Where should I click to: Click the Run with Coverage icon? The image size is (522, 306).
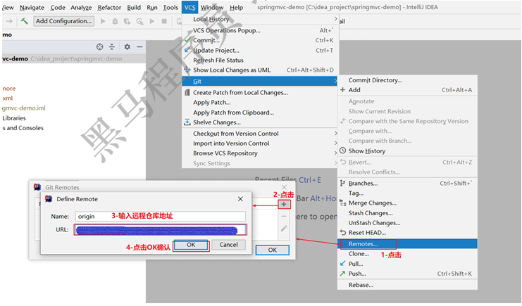[x=128, y=21]
